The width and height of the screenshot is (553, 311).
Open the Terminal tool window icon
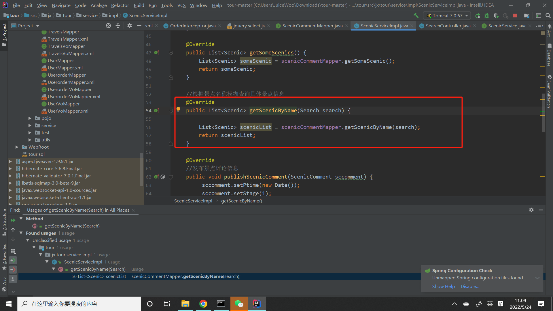539,16
